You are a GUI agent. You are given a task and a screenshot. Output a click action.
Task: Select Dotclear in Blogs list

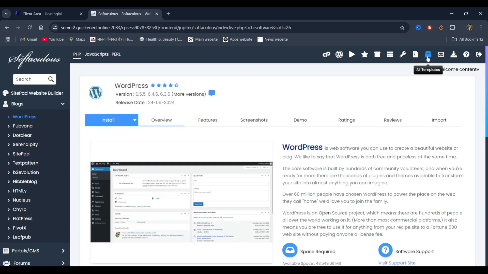pos(22,135)
